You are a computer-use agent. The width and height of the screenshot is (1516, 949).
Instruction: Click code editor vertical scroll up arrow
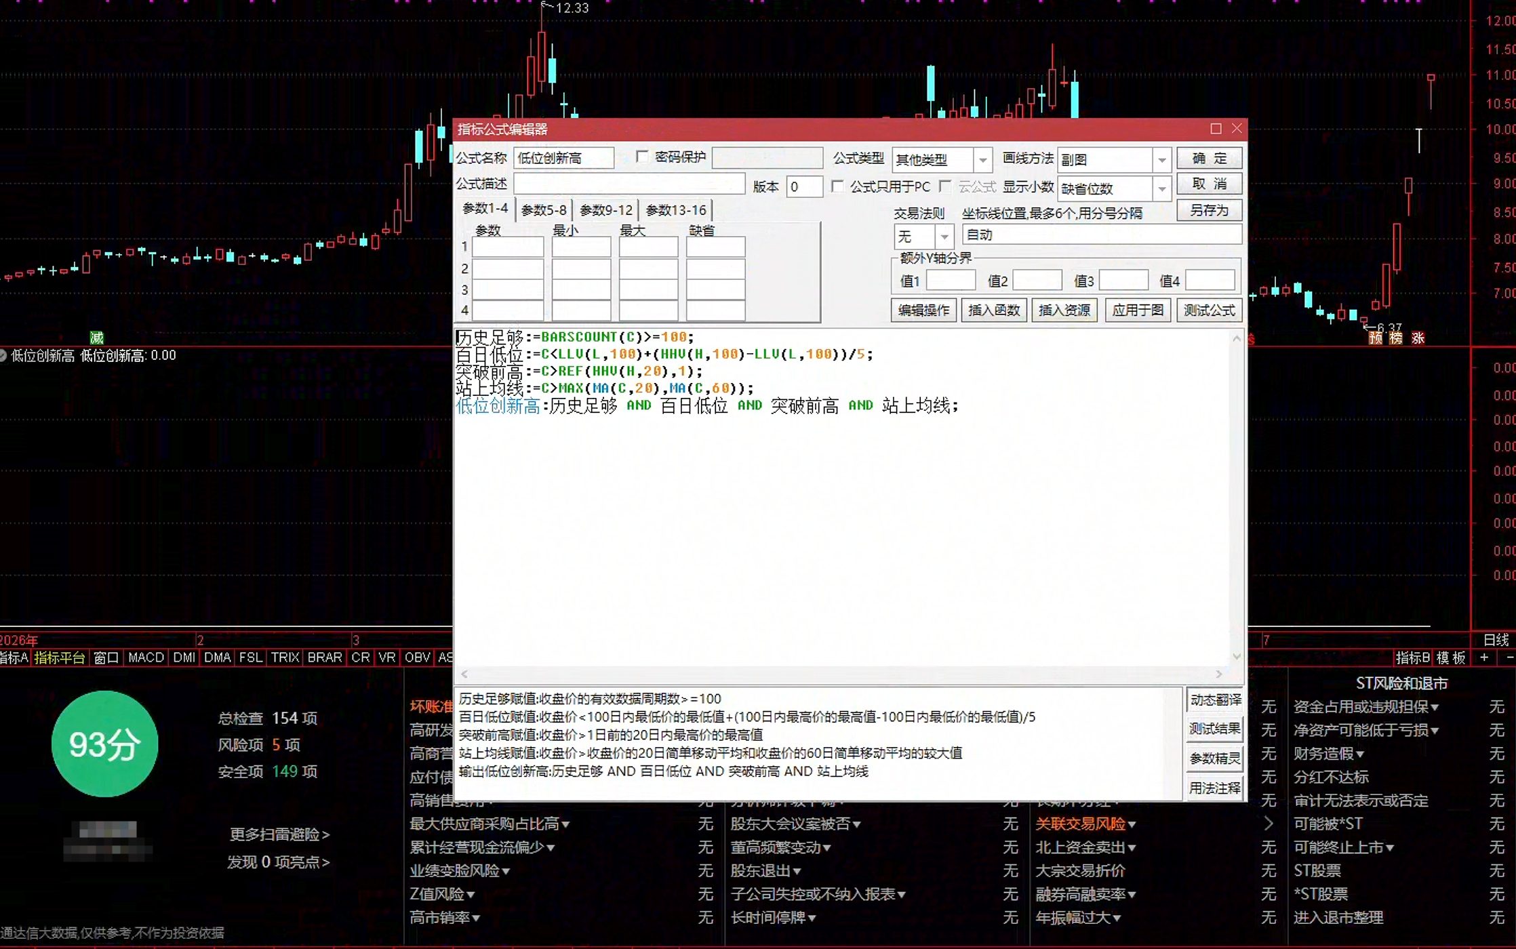1236,338
